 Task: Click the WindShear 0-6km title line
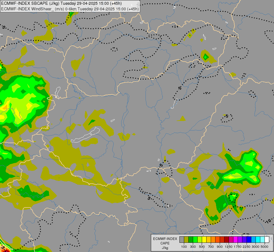pyautogui.click(x=70, y=9)
